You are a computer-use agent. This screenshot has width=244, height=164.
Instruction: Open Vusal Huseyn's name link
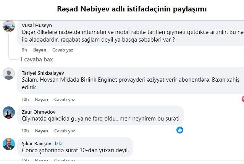coord(37,25)
